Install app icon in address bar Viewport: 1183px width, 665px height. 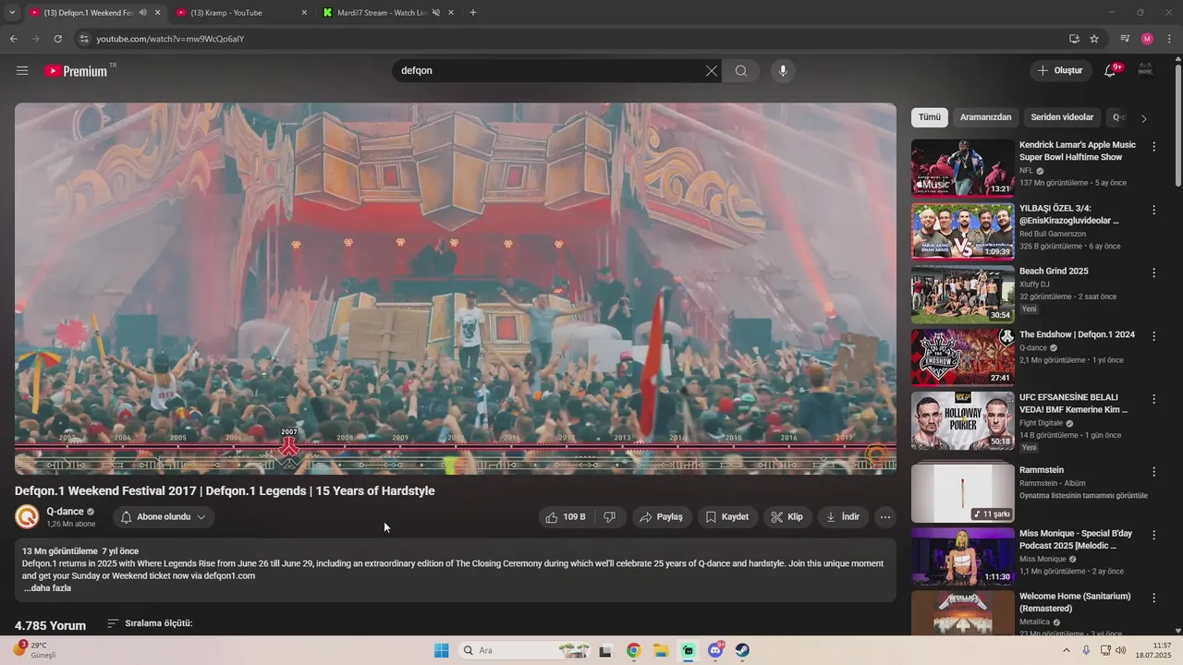(x=1074, y=39)
